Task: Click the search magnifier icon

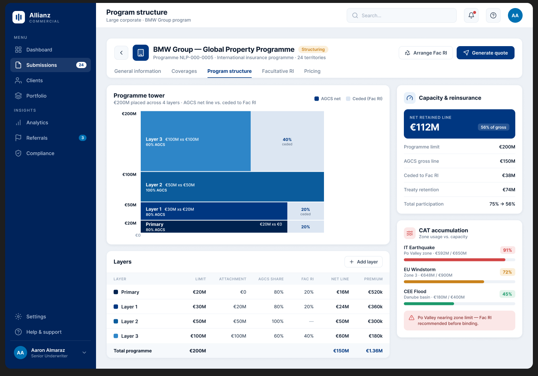Action: [x=355, y=15]
